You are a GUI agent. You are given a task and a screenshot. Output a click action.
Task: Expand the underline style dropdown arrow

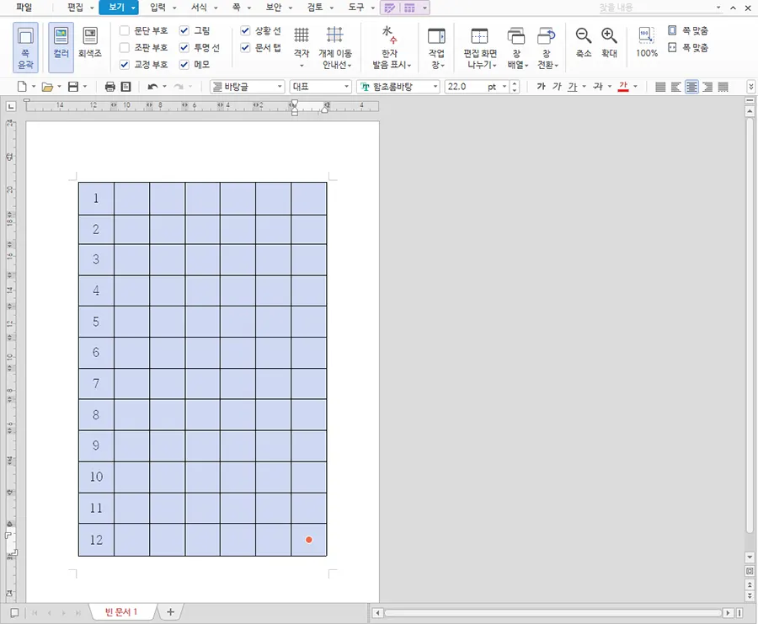(x=584, y=87)
